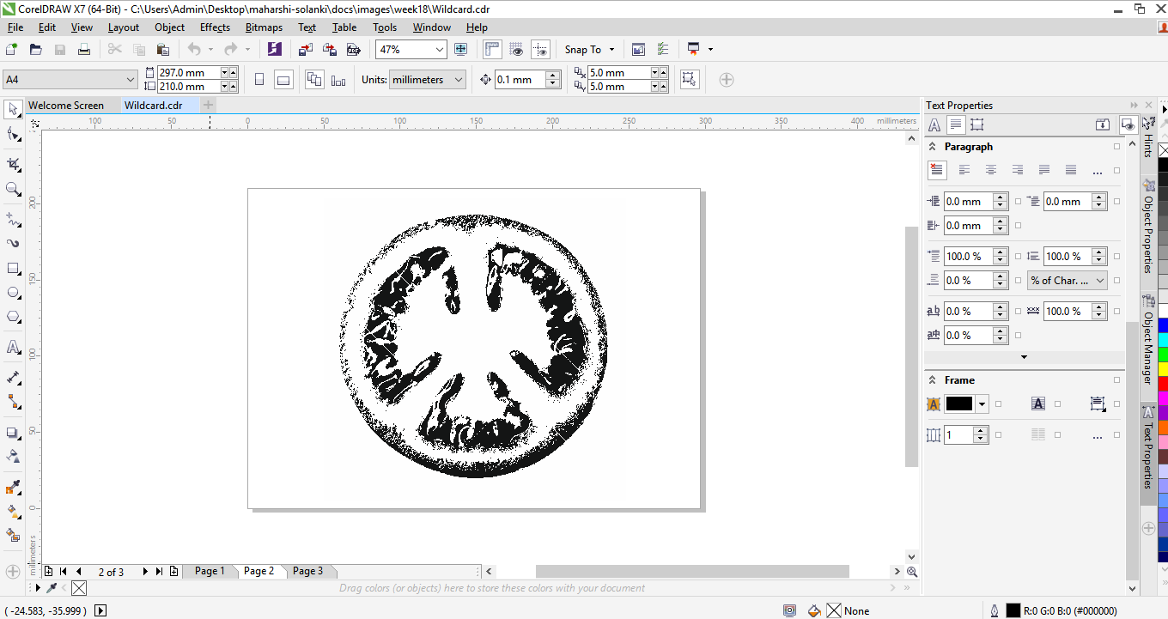The height and width of the screenshot is (619, 1168).
Task: Open the Bitmaps menu
Action: pyautogui.click(x=264, y=27)
